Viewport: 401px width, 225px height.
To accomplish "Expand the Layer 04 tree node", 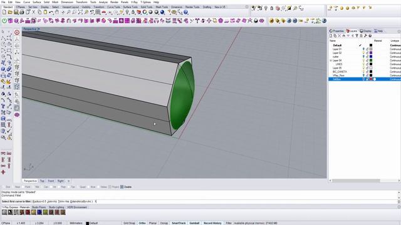I will [x=331, y=61].
